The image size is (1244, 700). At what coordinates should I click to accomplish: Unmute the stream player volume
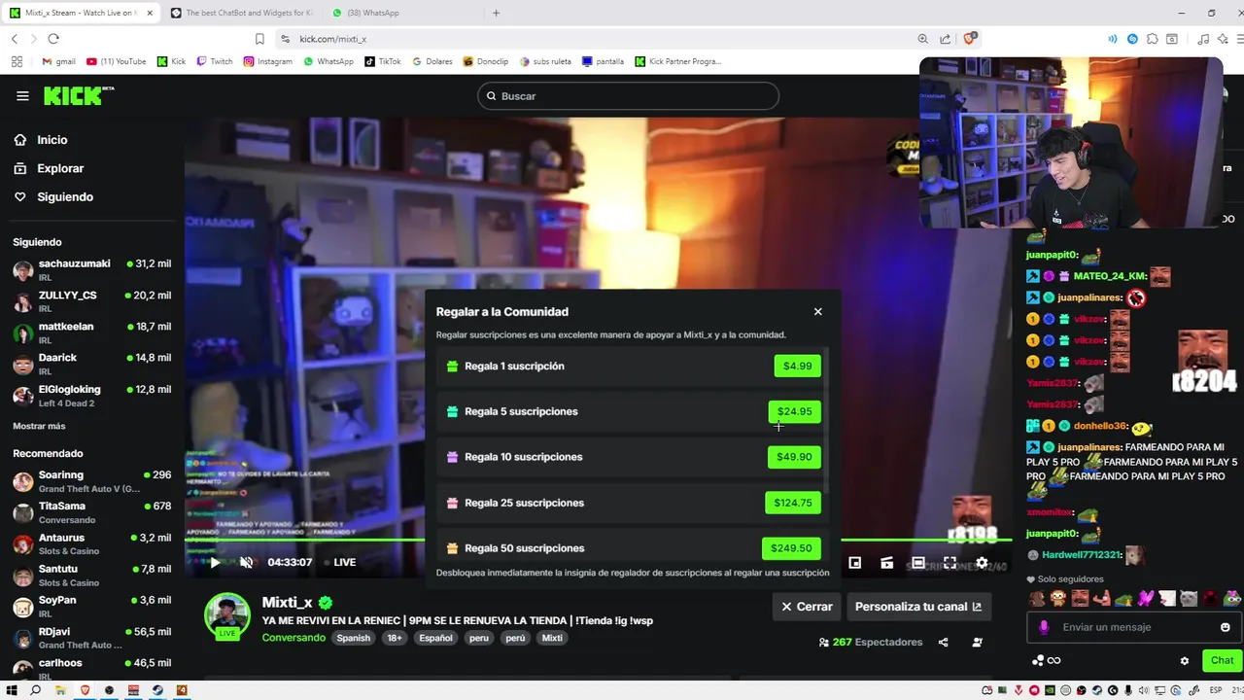[x=246, y=562]
